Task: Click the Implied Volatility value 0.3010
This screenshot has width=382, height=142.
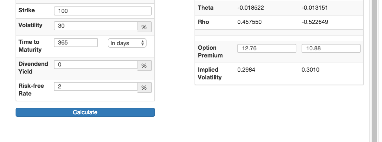Action: [x=310, y=69]
